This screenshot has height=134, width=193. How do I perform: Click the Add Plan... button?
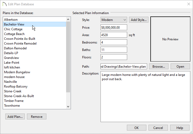coord(15,116)
